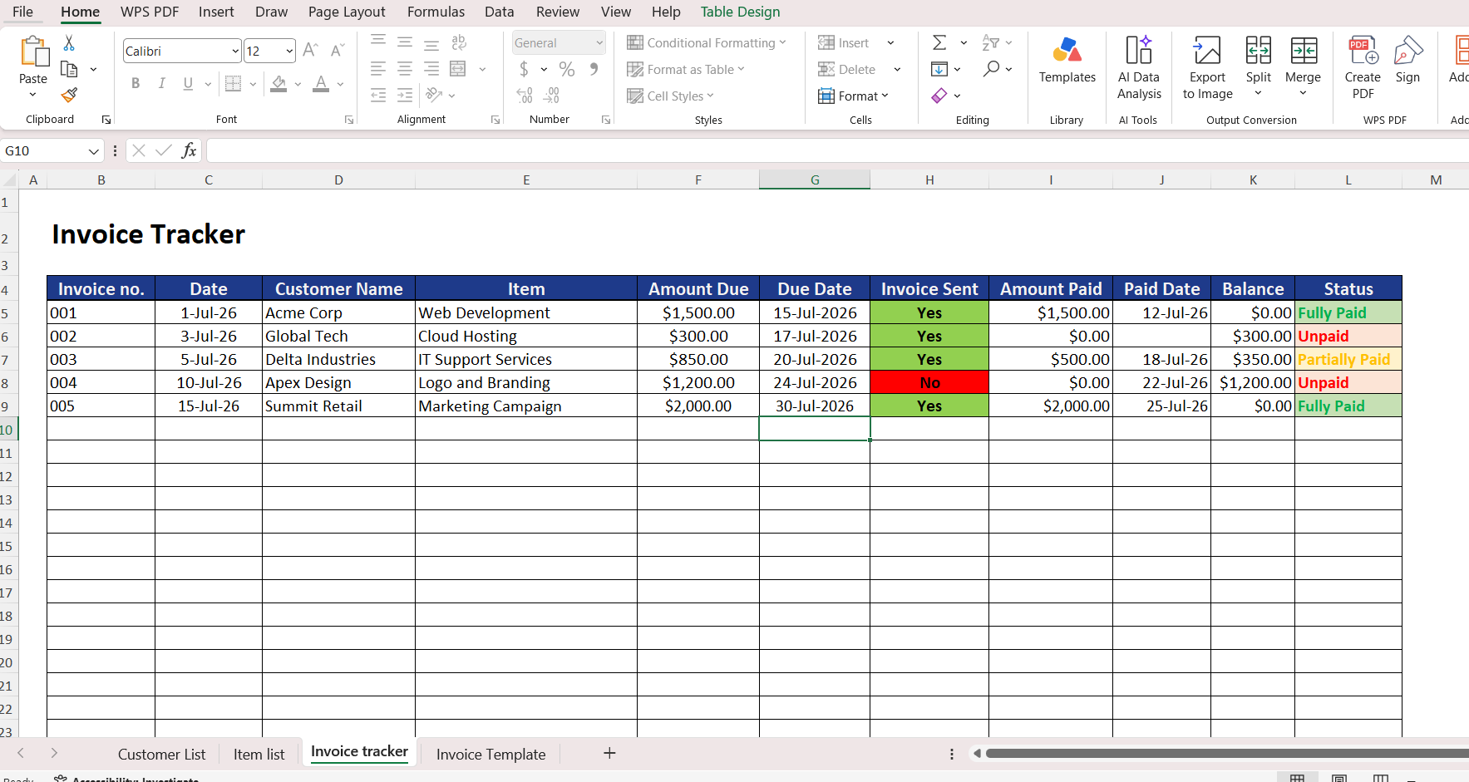Viewport: 1469px width, 782px height.
Task: Open the Templates library
Action: click(x=1067, y=60)
